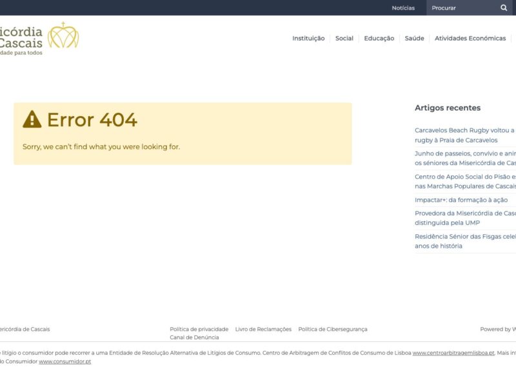
Task: View the Provedora da Misericórdia article
Action: (x=465, y=218)
